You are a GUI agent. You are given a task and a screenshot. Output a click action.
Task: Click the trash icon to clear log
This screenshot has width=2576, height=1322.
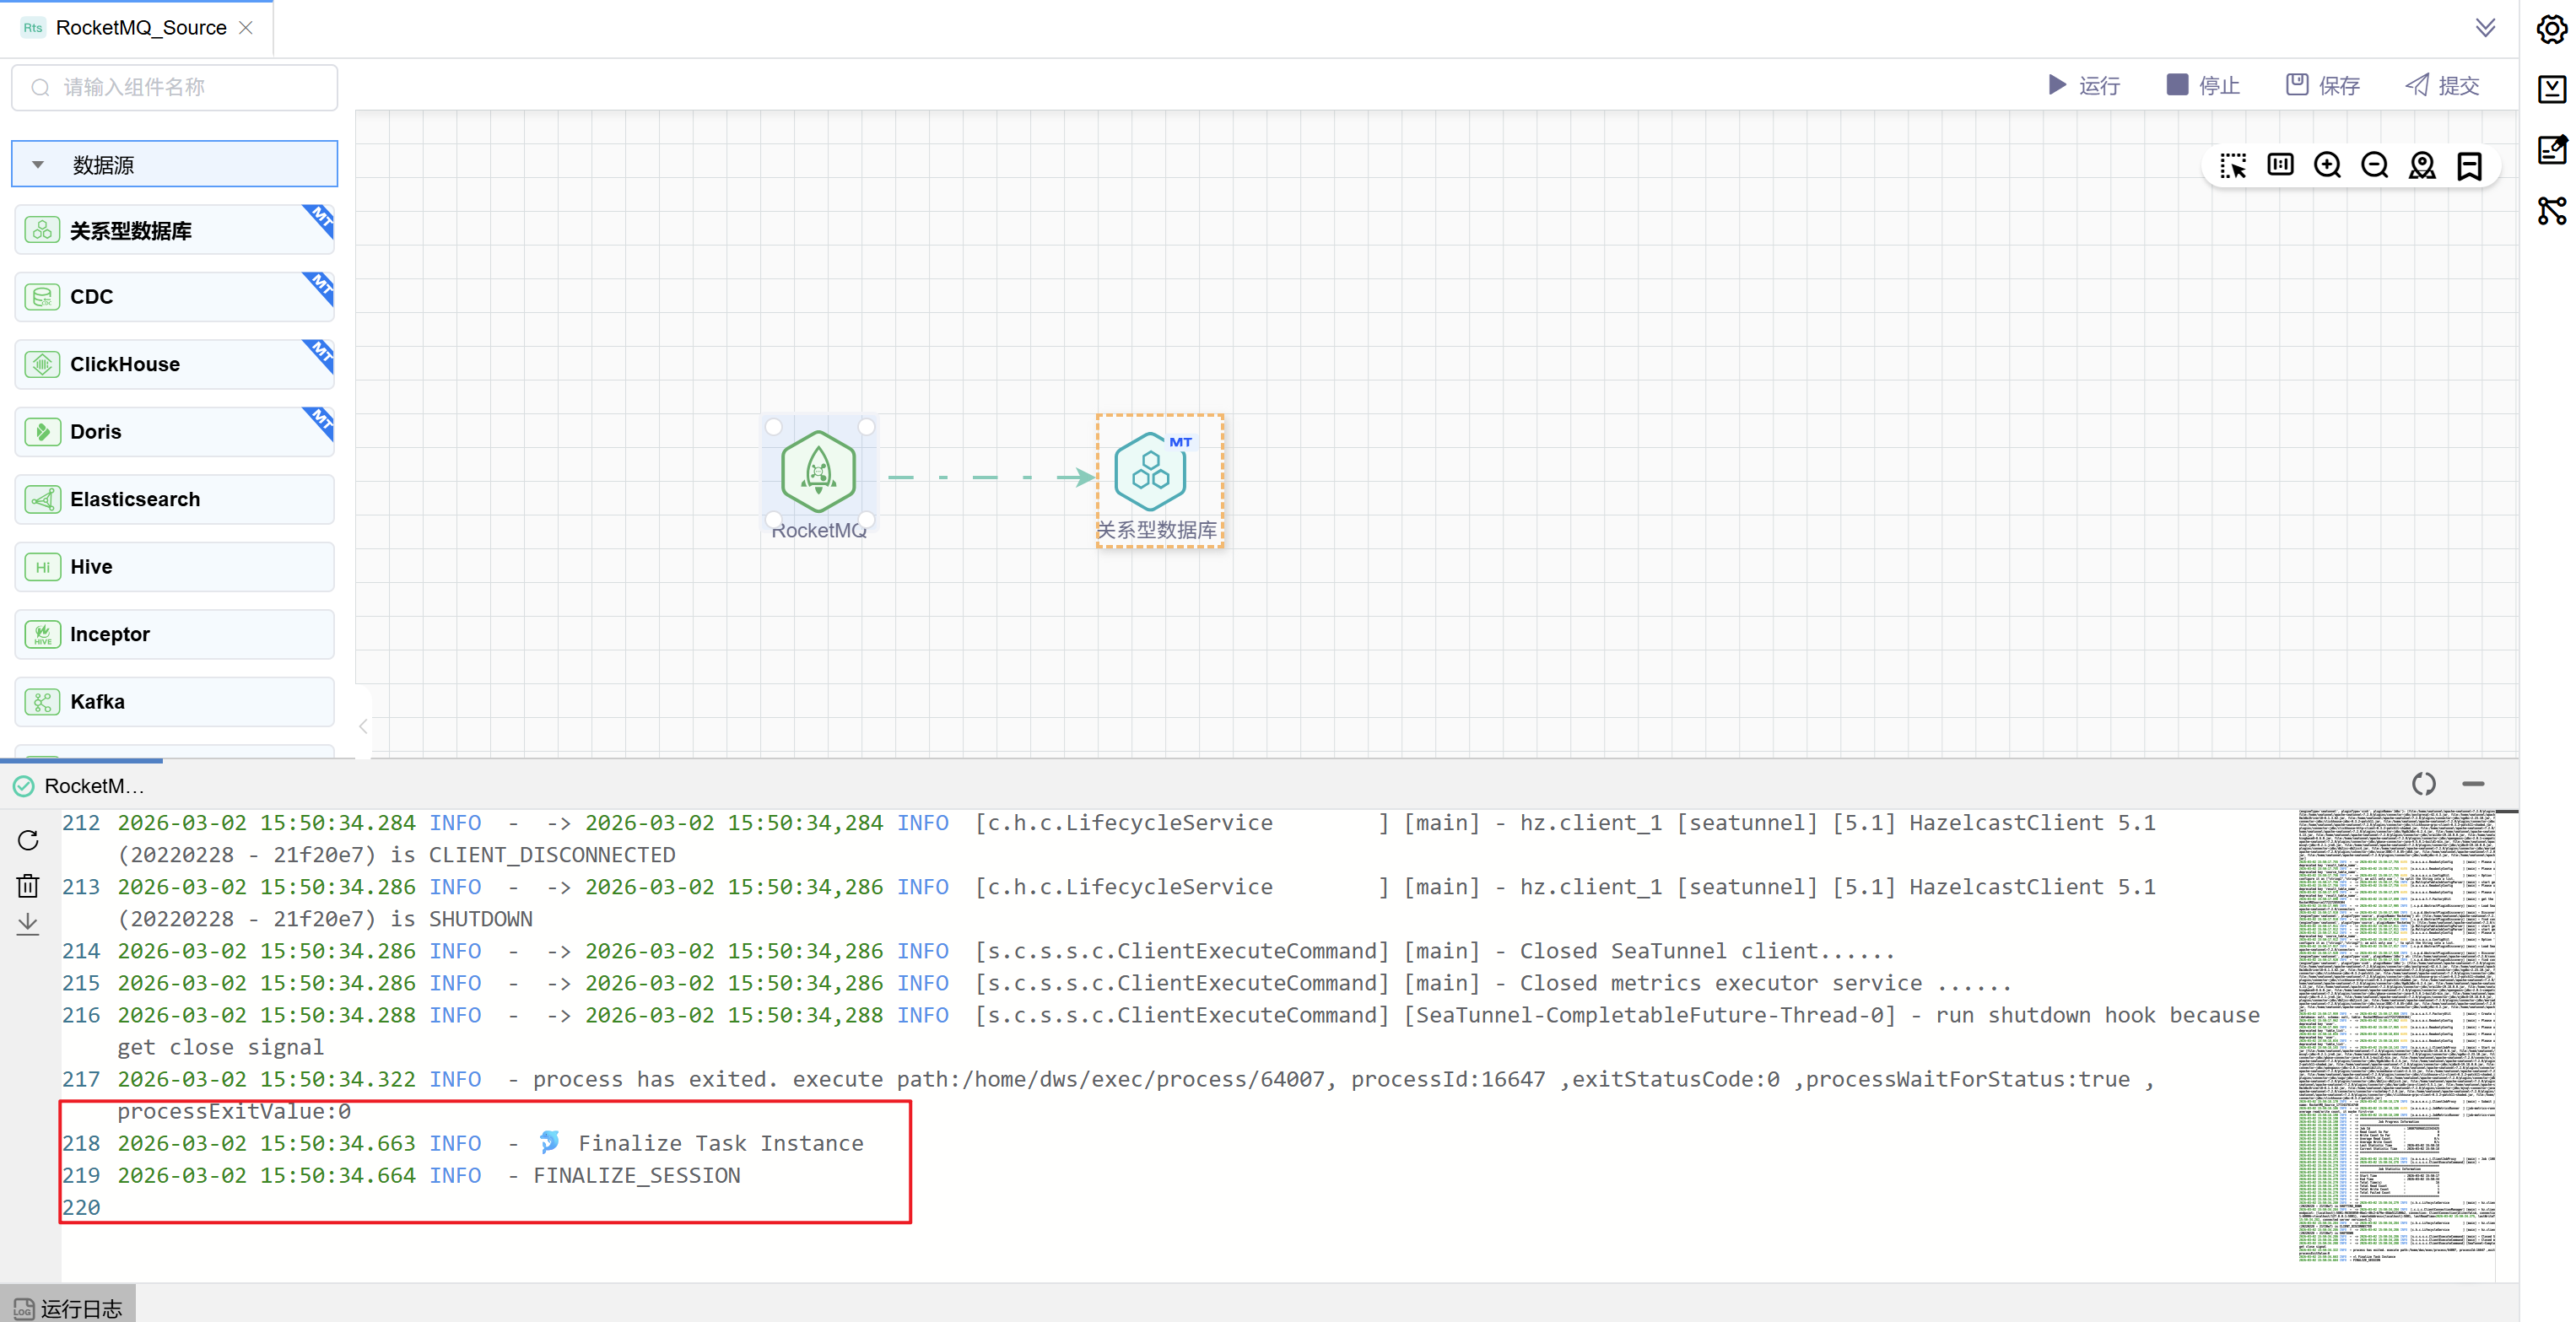pyautogui.click(x=28, y=885)
